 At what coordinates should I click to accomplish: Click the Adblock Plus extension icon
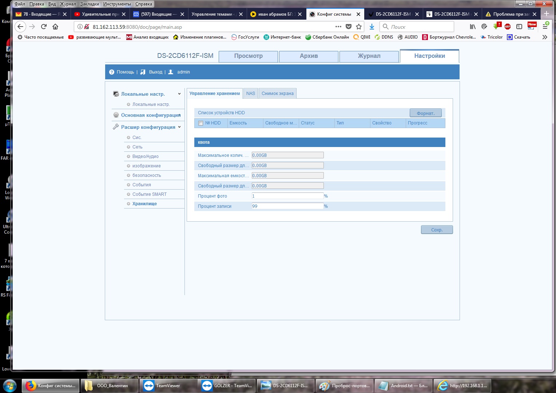point(507,27)
